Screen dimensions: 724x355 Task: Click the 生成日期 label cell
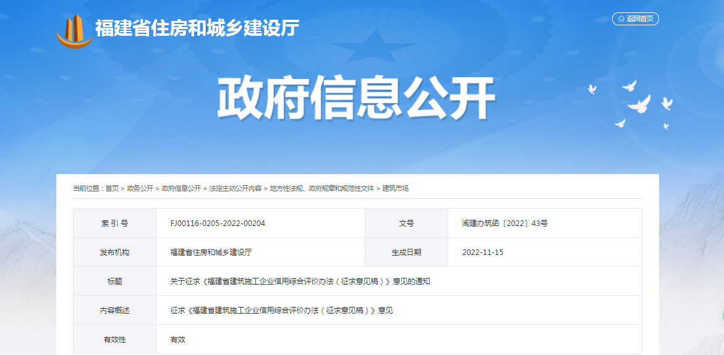point(406,252)
